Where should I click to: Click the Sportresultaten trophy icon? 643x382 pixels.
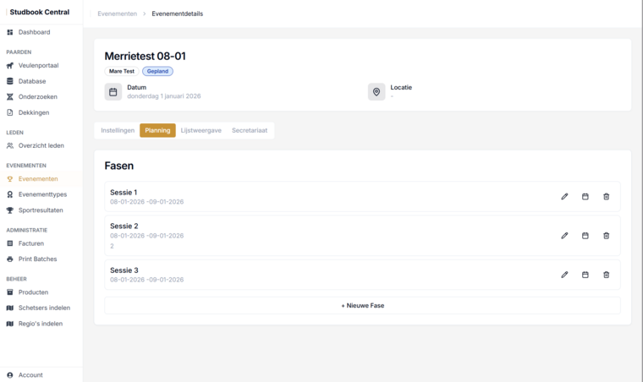tap(10, 210)
